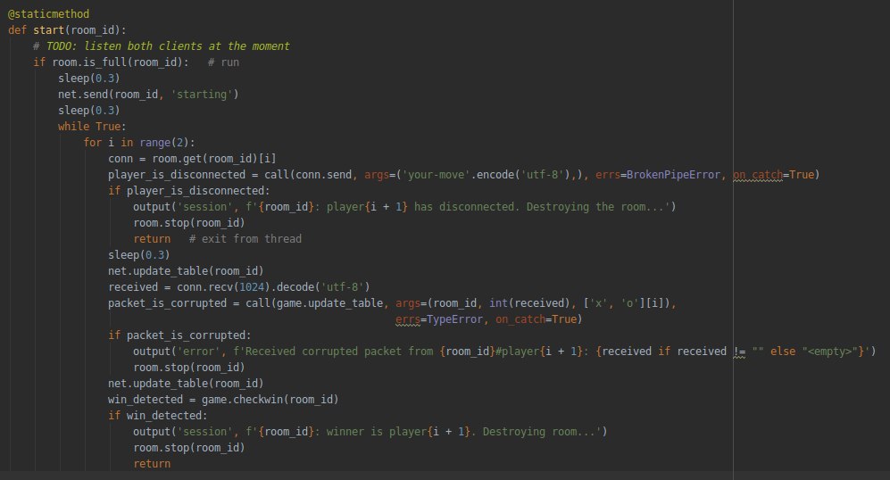890x480 pixels.
Task: Click the 'if room.is_full(room_id):' line
Action: click(111, 62)
